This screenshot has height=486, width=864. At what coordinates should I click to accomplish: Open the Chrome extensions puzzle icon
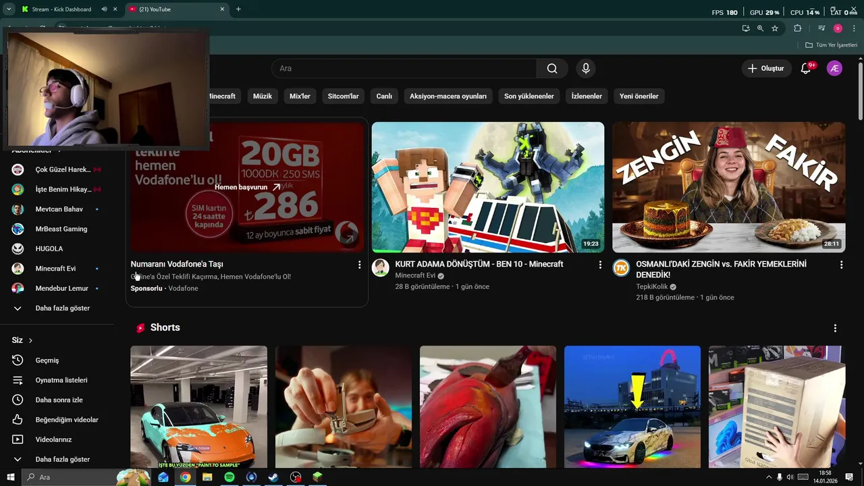click(x=797, y=28)
